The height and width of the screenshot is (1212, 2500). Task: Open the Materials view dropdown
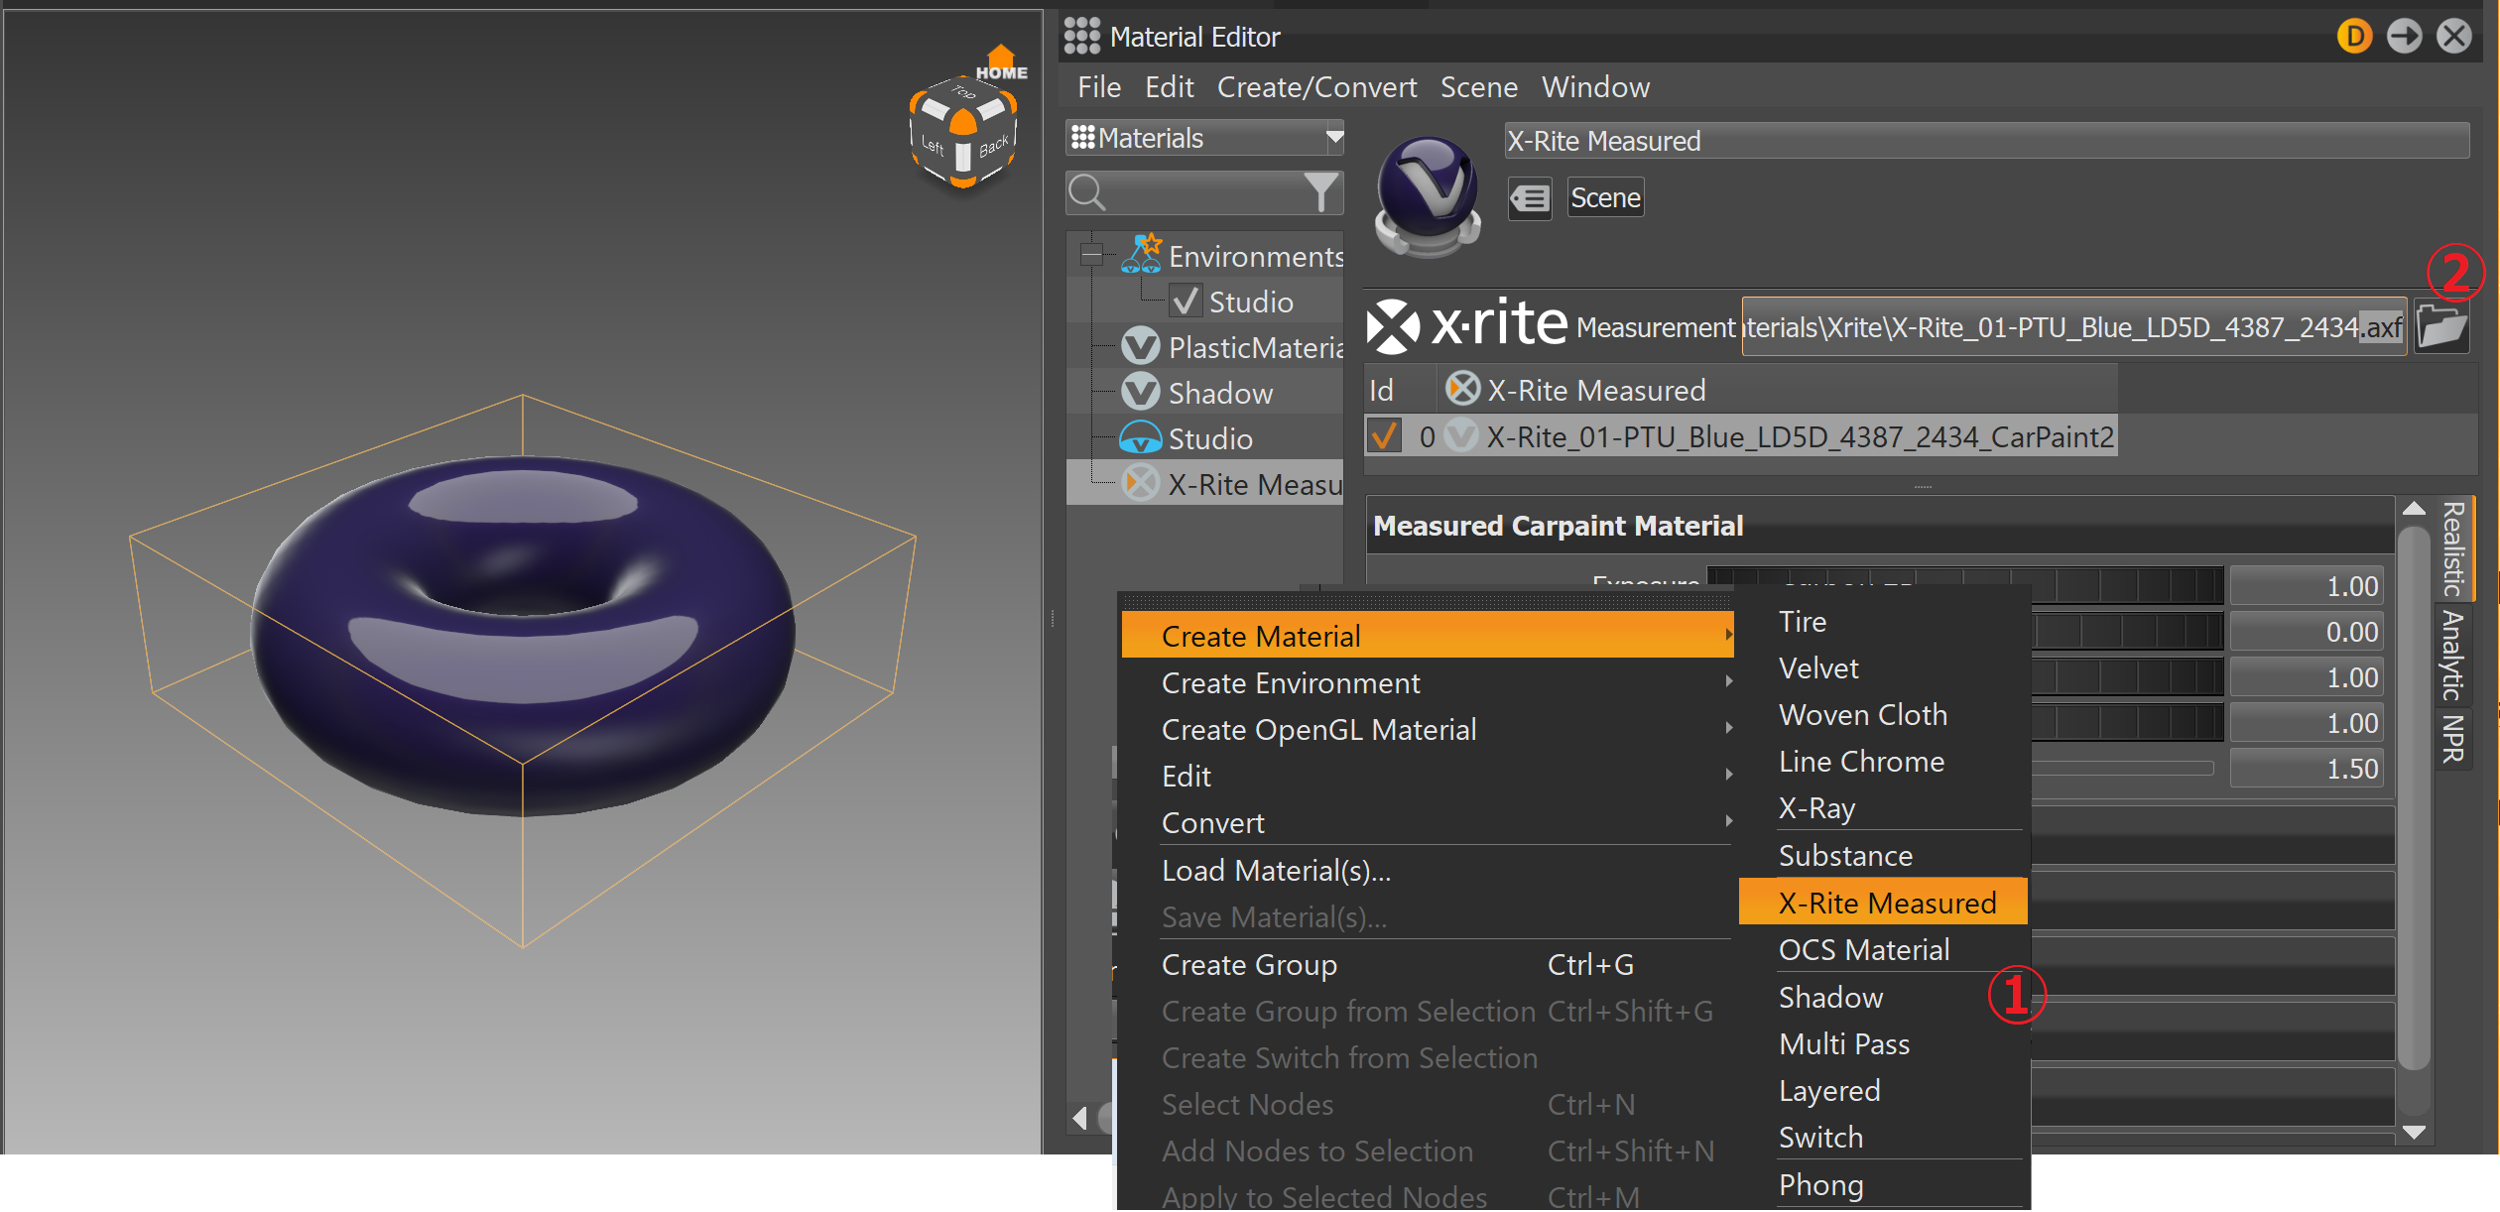[x=1334, y=138]
